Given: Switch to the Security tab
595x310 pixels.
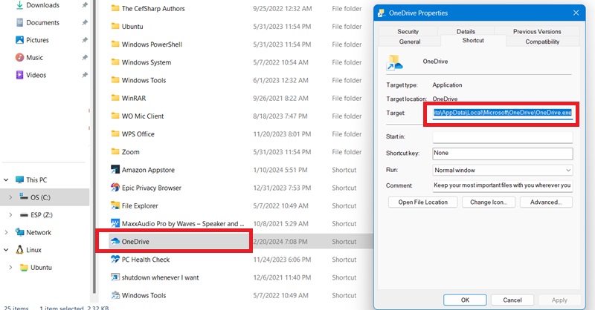Looking at the screenshot, I should pos(408,31).
